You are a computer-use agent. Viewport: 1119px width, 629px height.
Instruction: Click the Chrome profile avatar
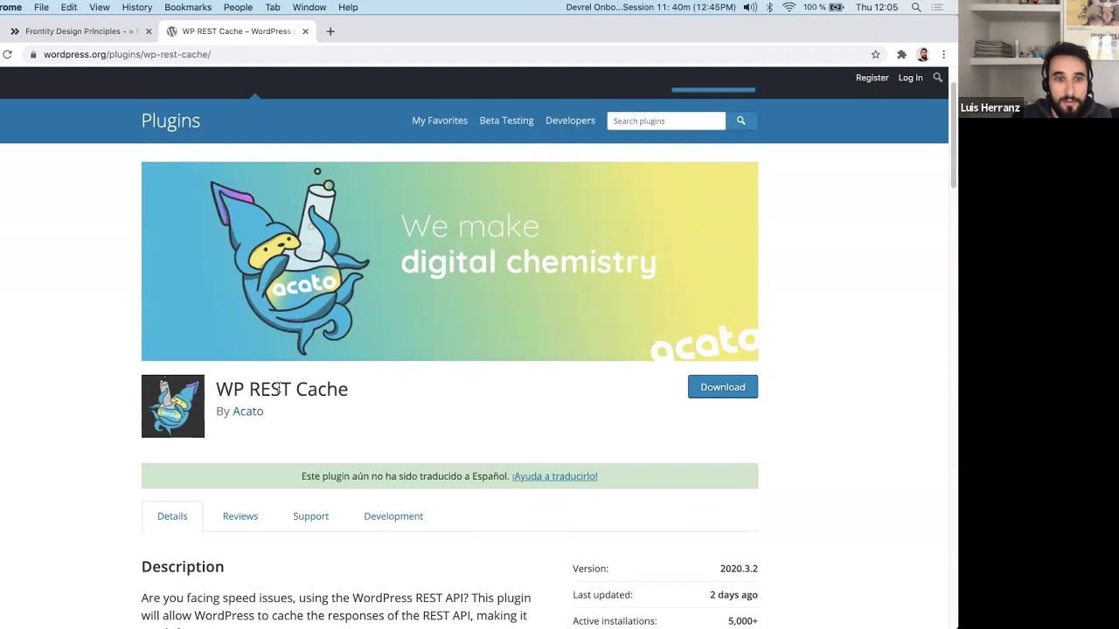click(922, 54)
